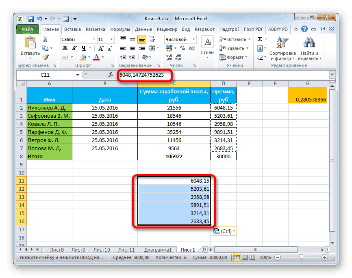Click the Copy icon in Буфер обмена
This screenshot has width=352, height=278.
(x=46, y=47)
